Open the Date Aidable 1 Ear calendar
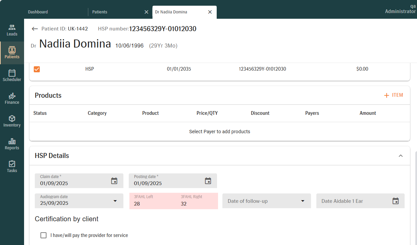The width and height of the screenshot is (417, 245). [x=396, y=201]
